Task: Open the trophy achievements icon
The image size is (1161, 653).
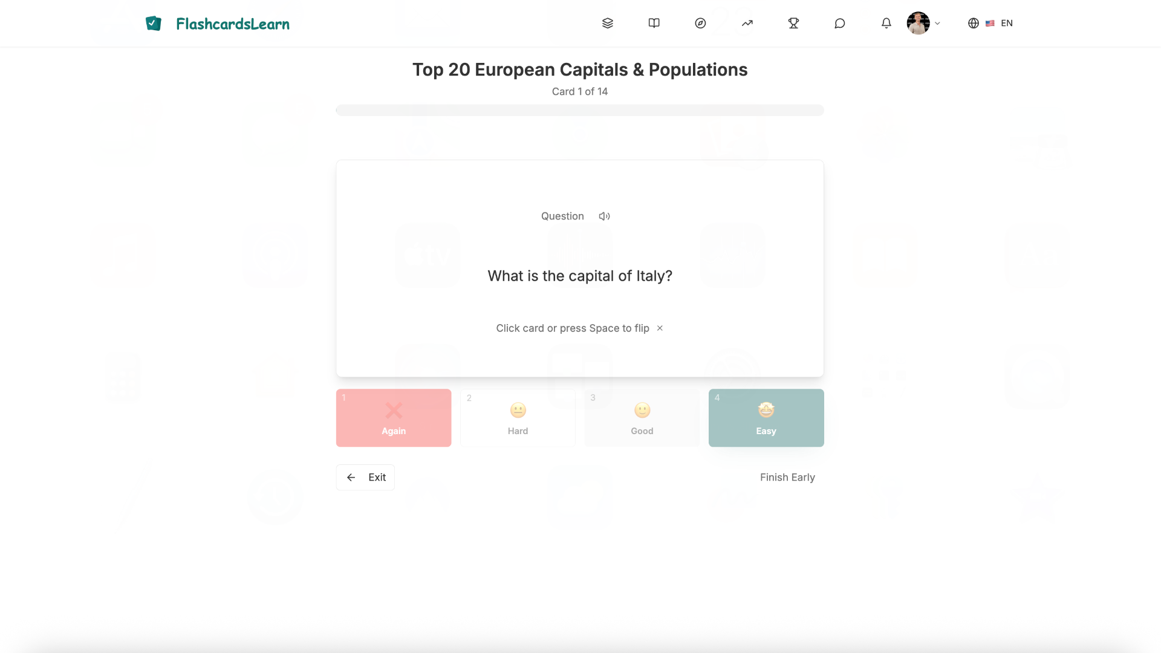Action: pos(793,23)
